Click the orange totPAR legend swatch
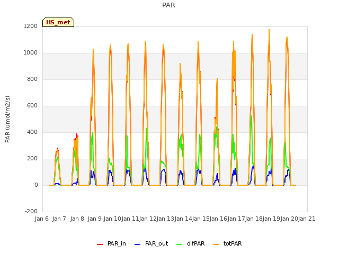339x254 pixels. (x=216, y=244)
